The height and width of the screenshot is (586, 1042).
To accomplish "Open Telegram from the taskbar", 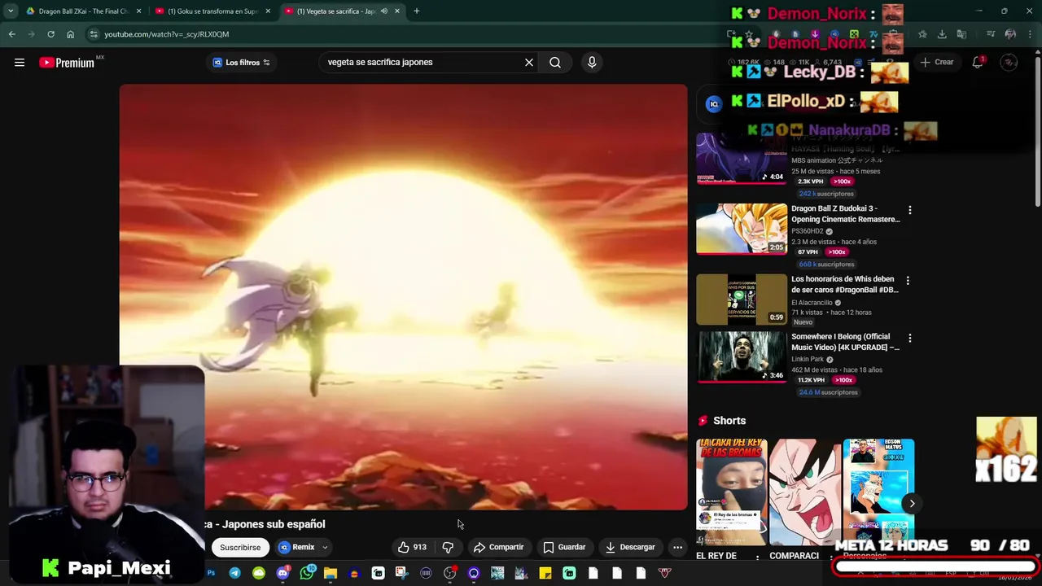I will [x=234, y=573].
